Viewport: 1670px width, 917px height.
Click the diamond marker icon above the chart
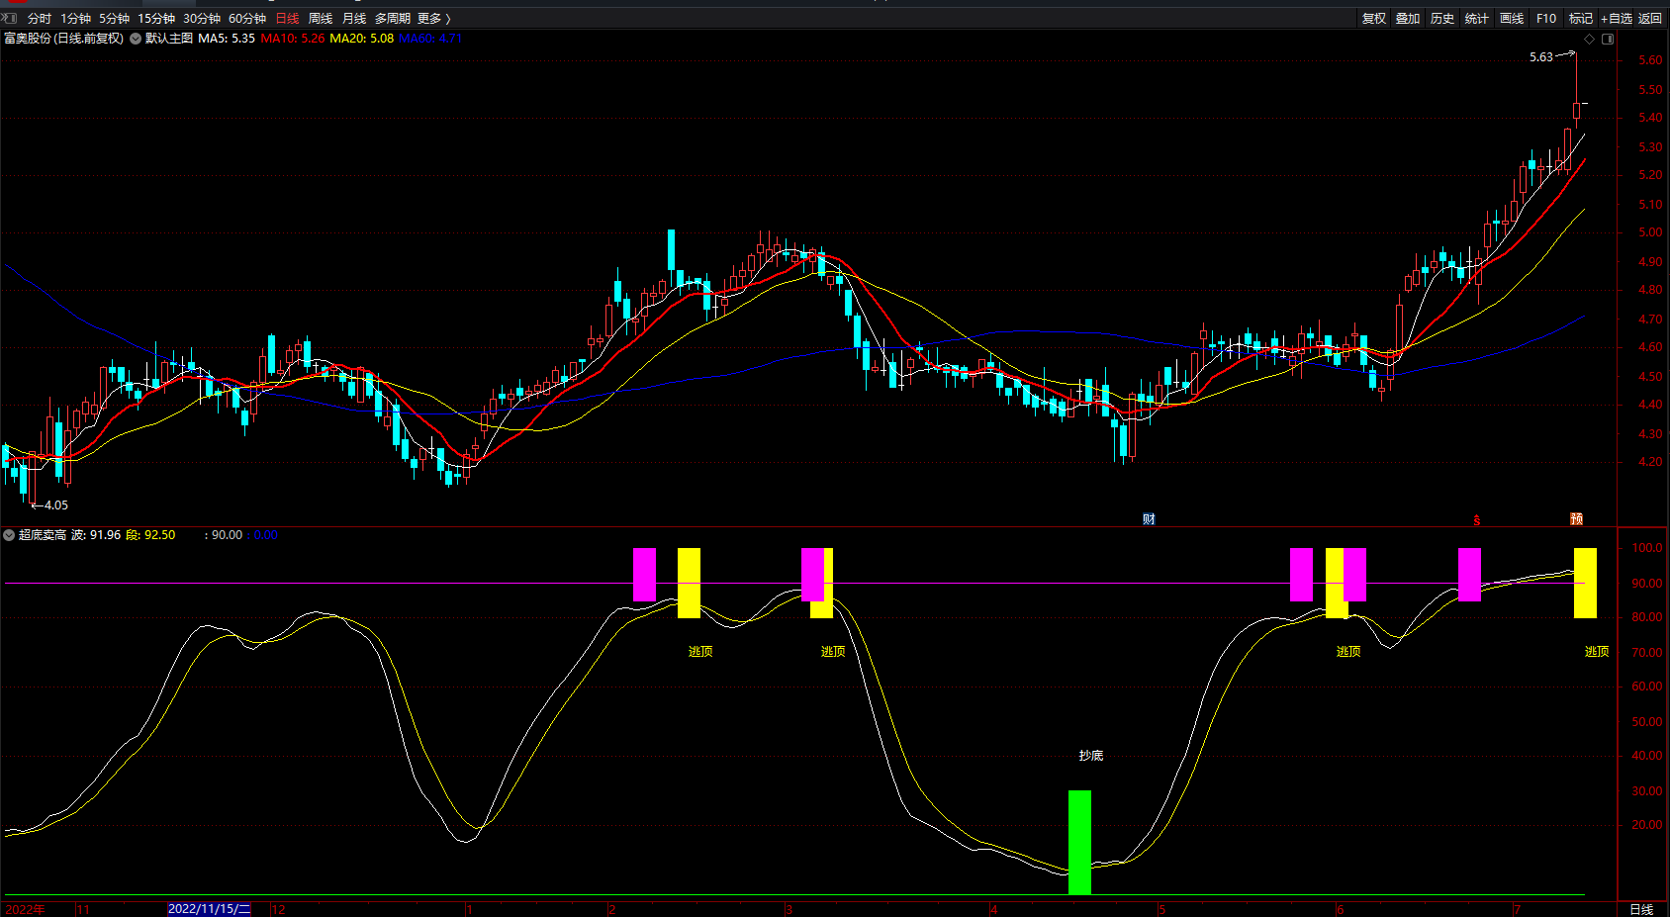tap(1590, 40)
